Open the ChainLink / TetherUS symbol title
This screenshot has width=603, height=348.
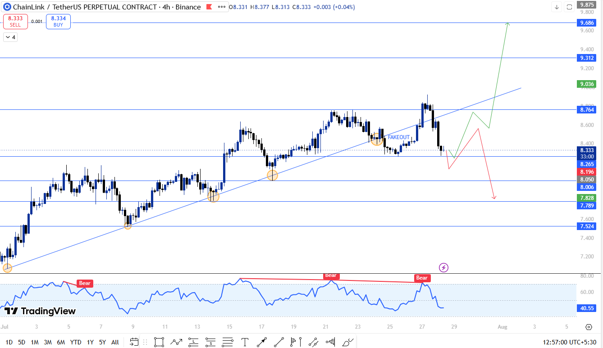[x=108, y=7]
